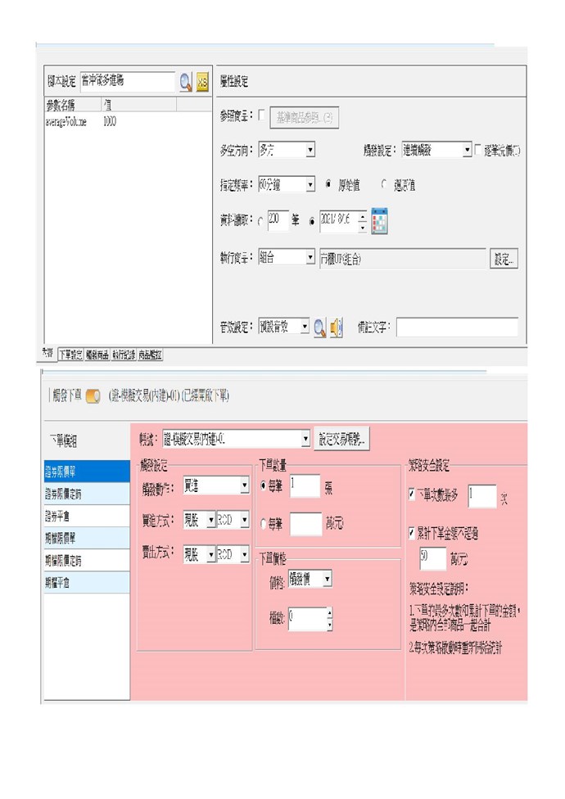Click the execute product text field beside 組合
The image size is (565, 799).
[403, 259]
